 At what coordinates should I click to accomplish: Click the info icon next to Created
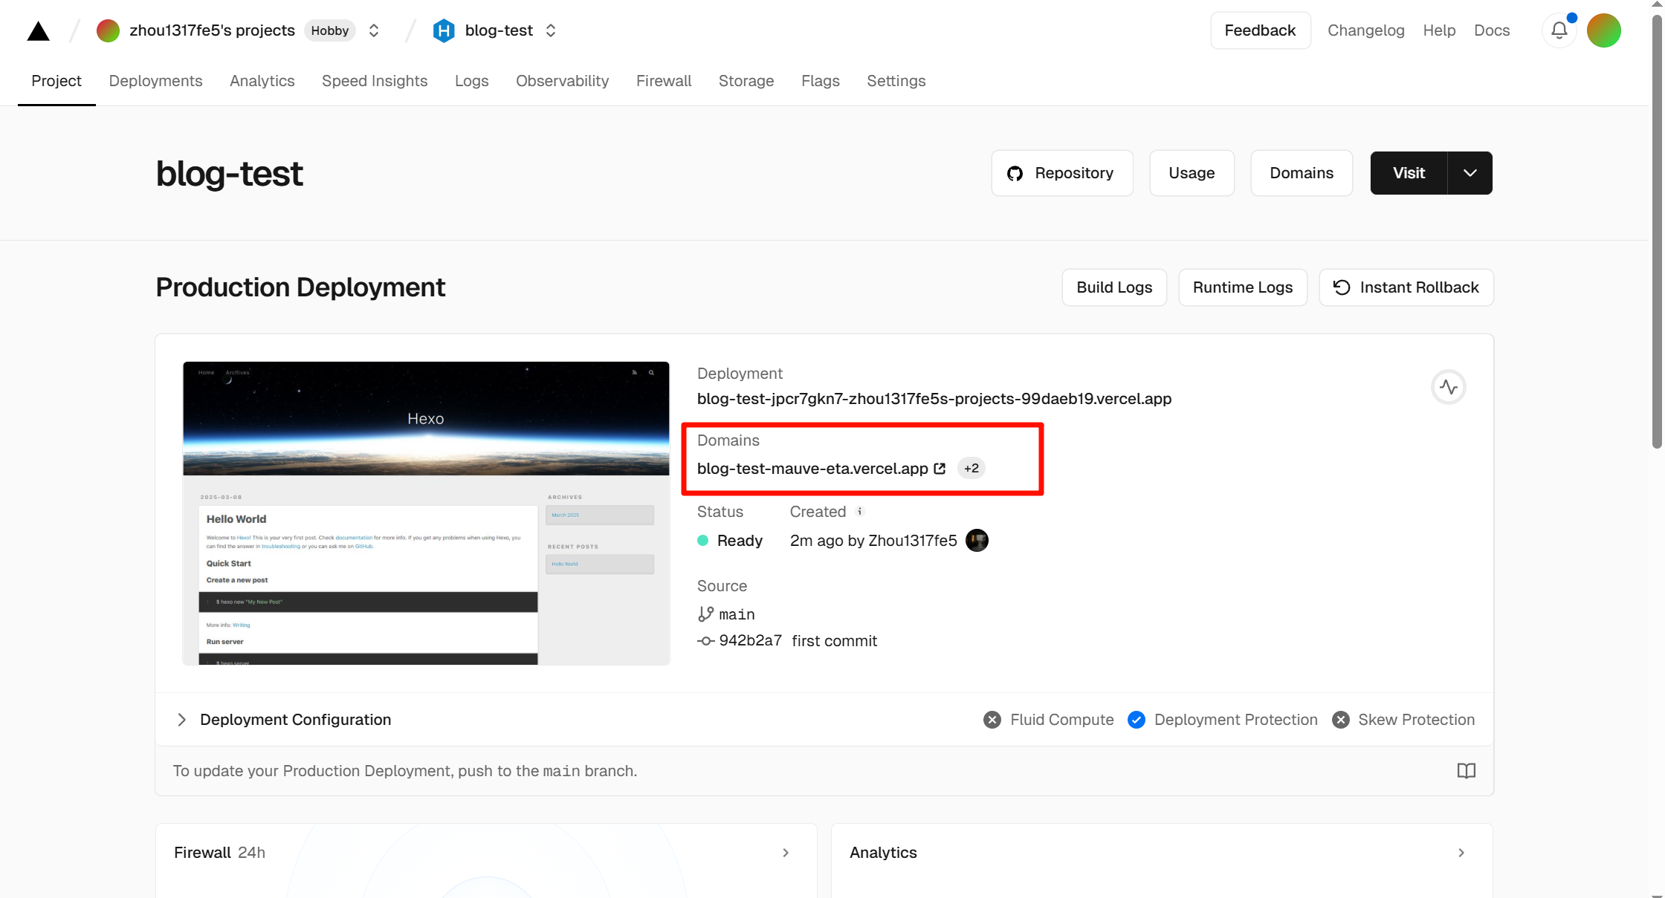pos(860,511)
